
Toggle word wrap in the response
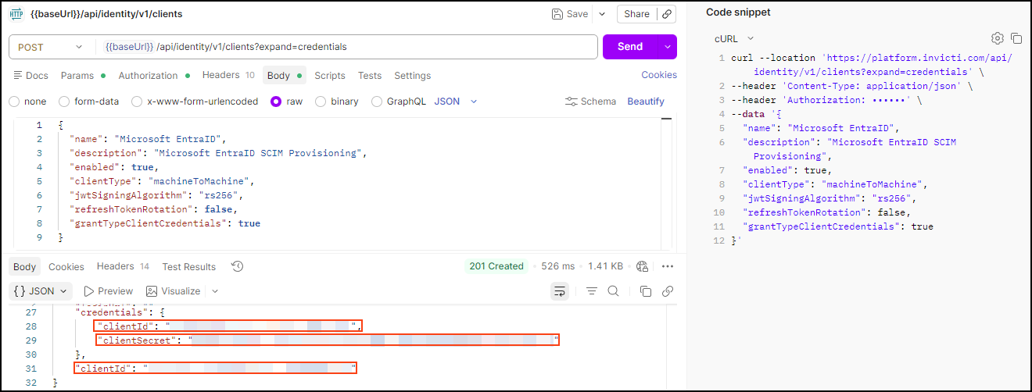[x=560, y=291]
